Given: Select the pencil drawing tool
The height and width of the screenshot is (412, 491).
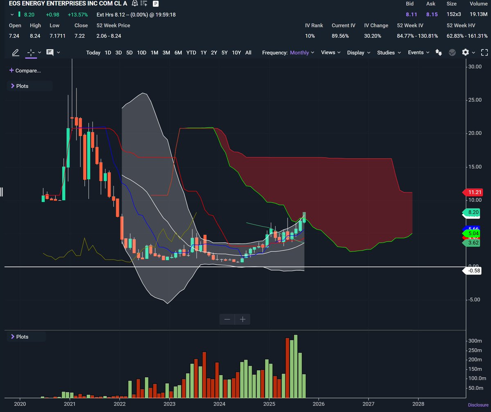Looking at the screenshot, I should click(16, 52).
